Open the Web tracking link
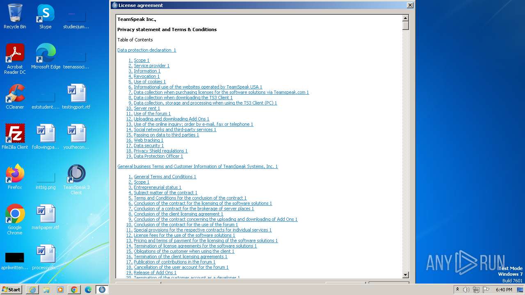The image size is (525, 295). [148, 140]
